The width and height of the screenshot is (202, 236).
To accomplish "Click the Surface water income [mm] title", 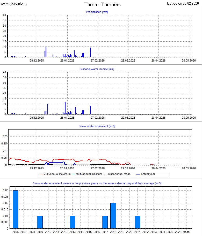I will point(97,69).
